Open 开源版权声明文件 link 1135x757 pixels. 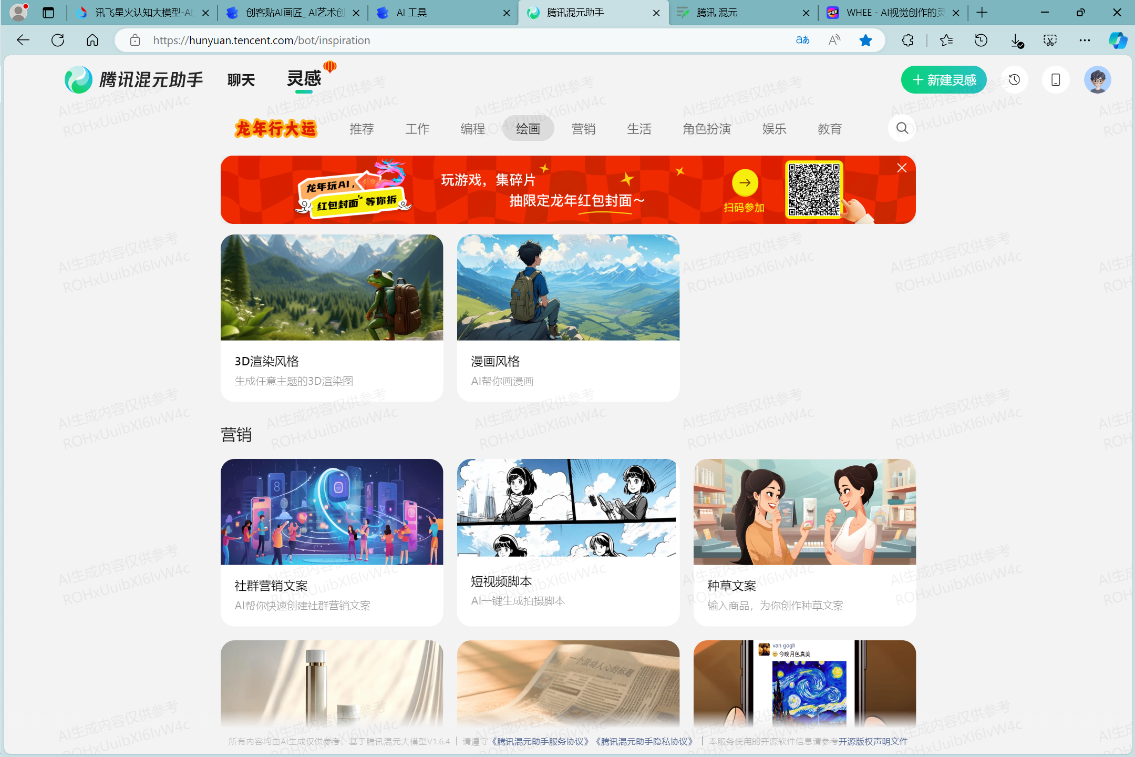pyautogui.click(x=873, y=741)
